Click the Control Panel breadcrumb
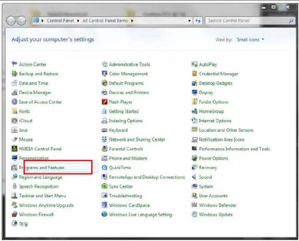Image resolution: width=299 pixels, height=241 pixels. (x=60, y=21)
